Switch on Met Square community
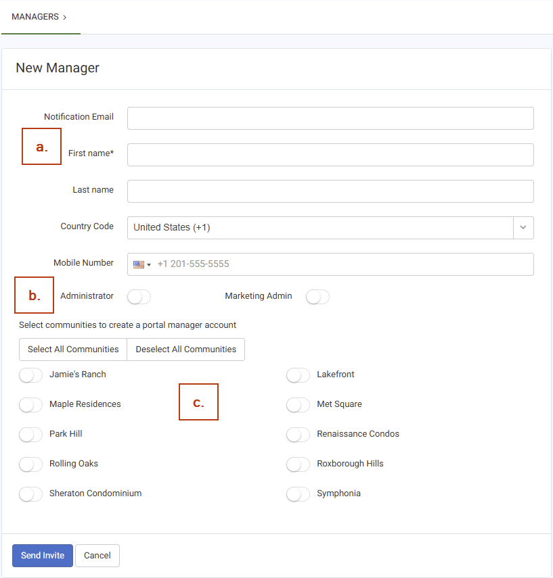553x578 pixels. (298, 405)
